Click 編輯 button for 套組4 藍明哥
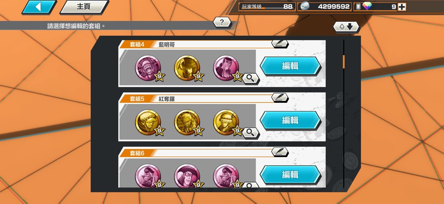 290,66
